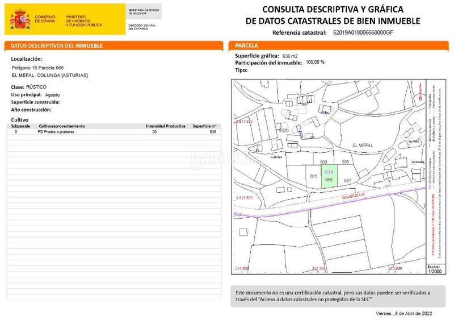Click the 'Uso principal:' label
The width and height of the screenshot is (454, 320).
pos(26,94)
